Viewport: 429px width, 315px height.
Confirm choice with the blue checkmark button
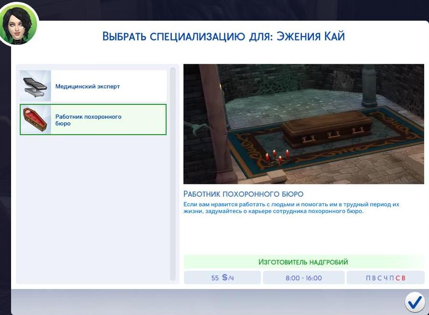415,302
